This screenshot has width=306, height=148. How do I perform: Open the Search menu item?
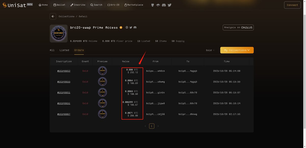tap(96, 5)
